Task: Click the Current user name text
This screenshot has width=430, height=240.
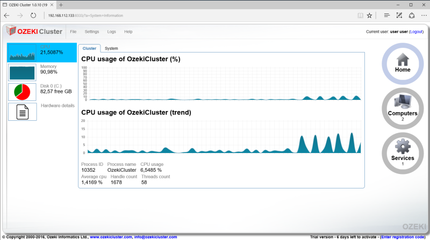Action: click(x=399, y=32)
